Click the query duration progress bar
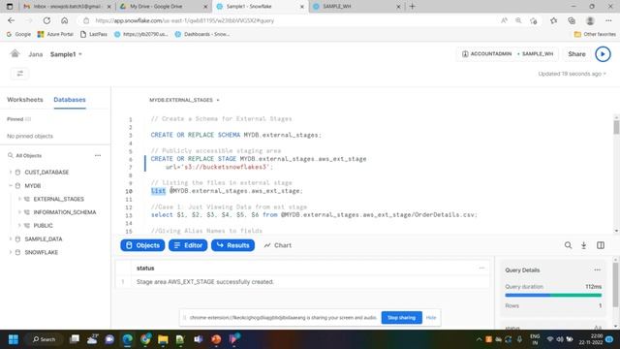The height and width of the screenshot is (349, 620). click(553, 295)
